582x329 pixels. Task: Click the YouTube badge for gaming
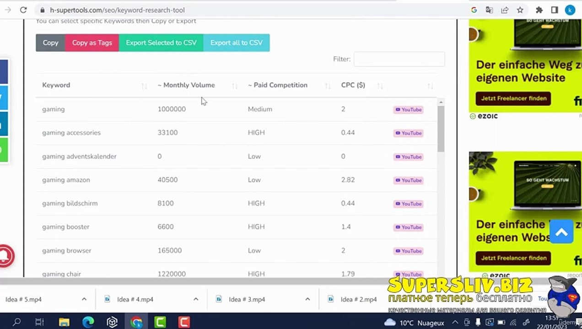coord(408,110)
